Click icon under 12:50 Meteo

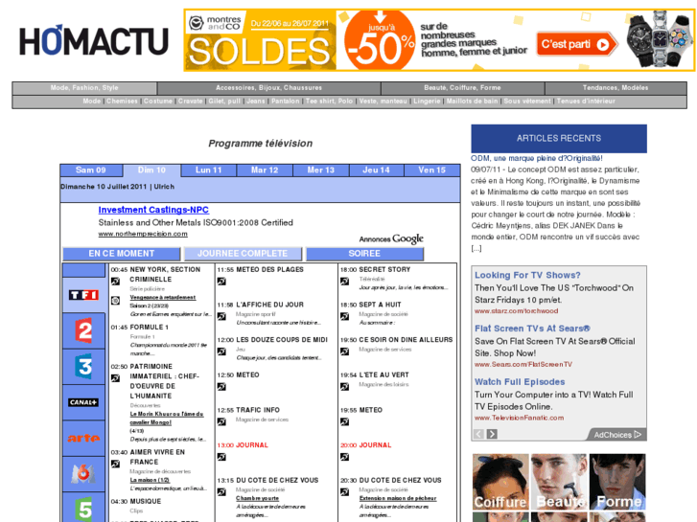221,387
